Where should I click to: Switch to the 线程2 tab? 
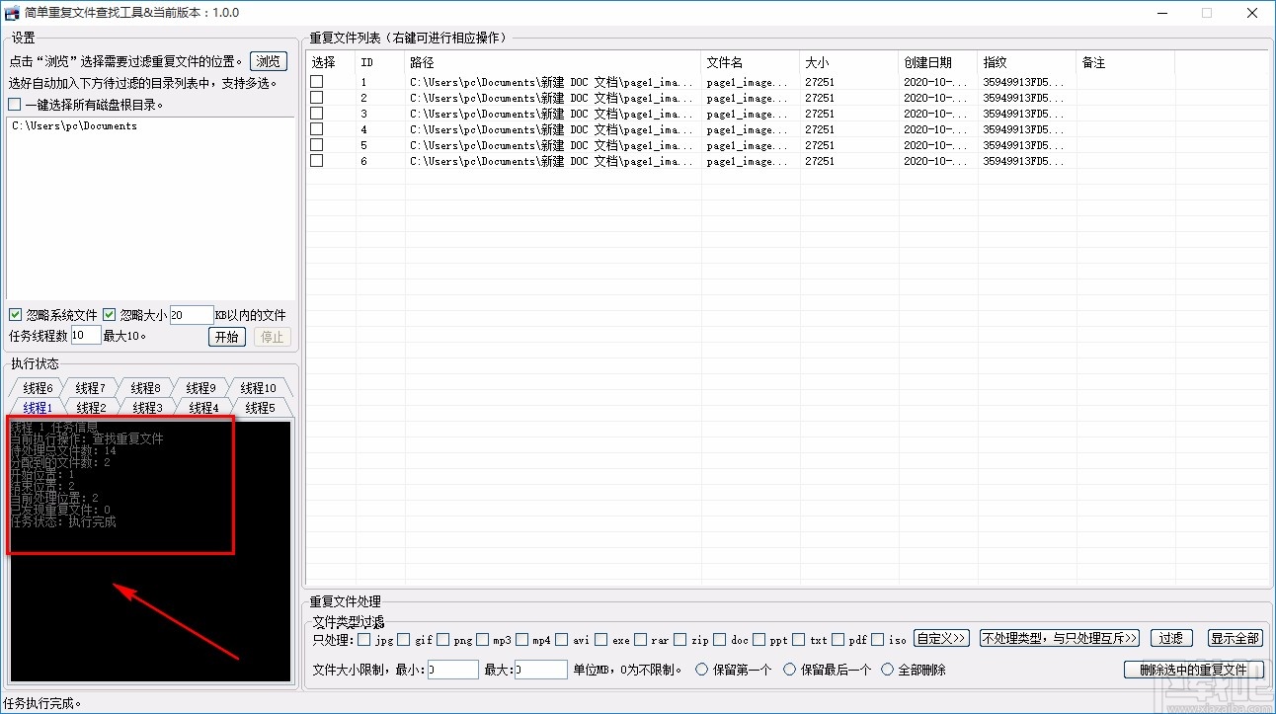[91, 408]
